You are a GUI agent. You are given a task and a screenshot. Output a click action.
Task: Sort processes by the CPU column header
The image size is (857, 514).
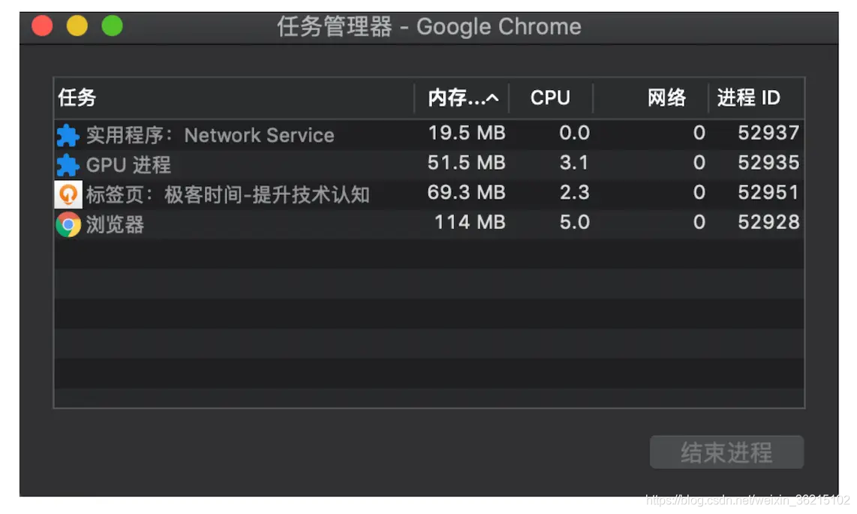[550, 98]
